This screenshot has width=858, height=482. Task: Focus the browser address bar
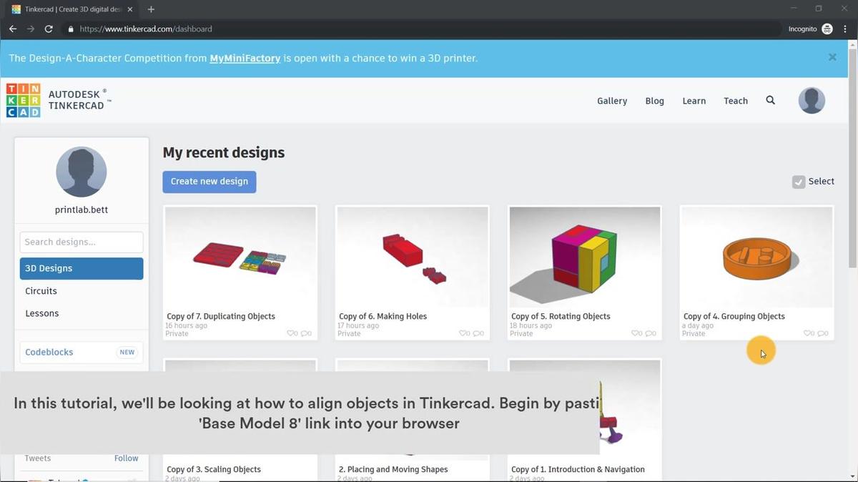[422, 29]
